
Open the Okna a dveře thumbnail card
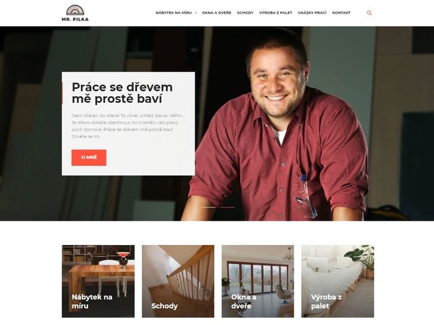point(258,281)
